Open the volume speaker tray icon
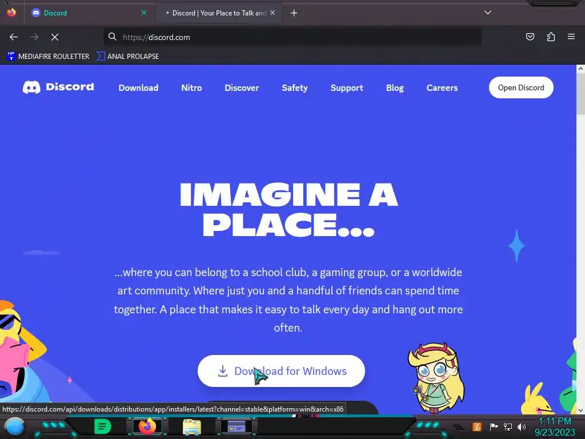585x439 pixels. tap(522, 426)
